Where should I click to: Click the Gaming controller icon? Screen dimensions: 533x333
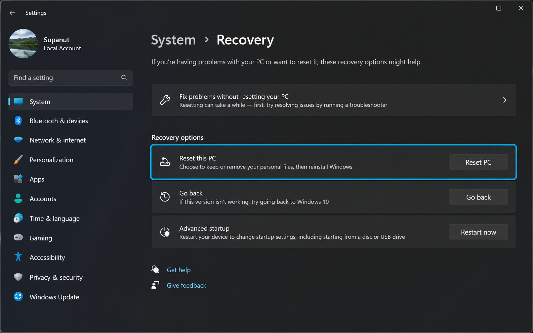(18, 238)
